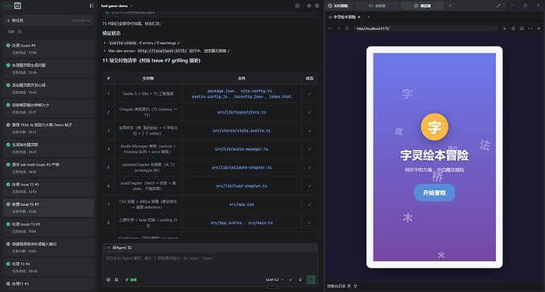Open src/lib/load-chapter.ts link
Viewport: 545px width, 292px height.
242,185
